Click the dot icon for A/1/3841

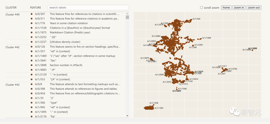click(32, 60)
